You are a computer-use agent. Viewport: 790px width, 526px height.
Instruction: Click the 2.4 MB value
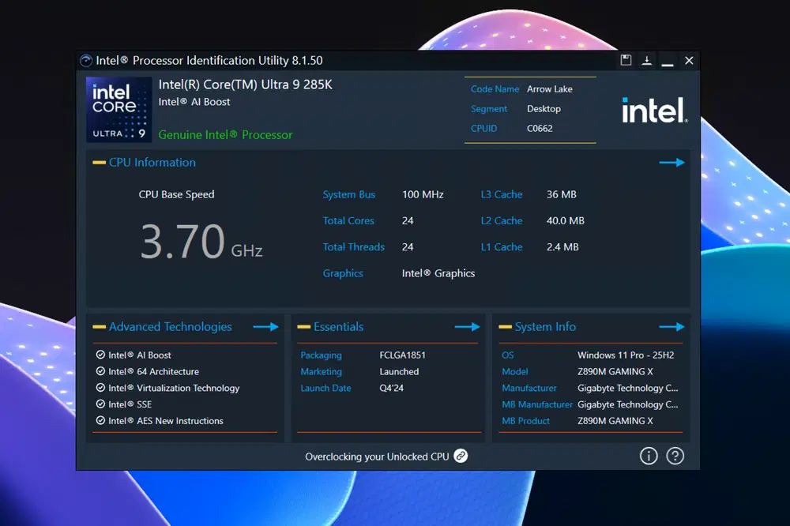coord(562,247)
